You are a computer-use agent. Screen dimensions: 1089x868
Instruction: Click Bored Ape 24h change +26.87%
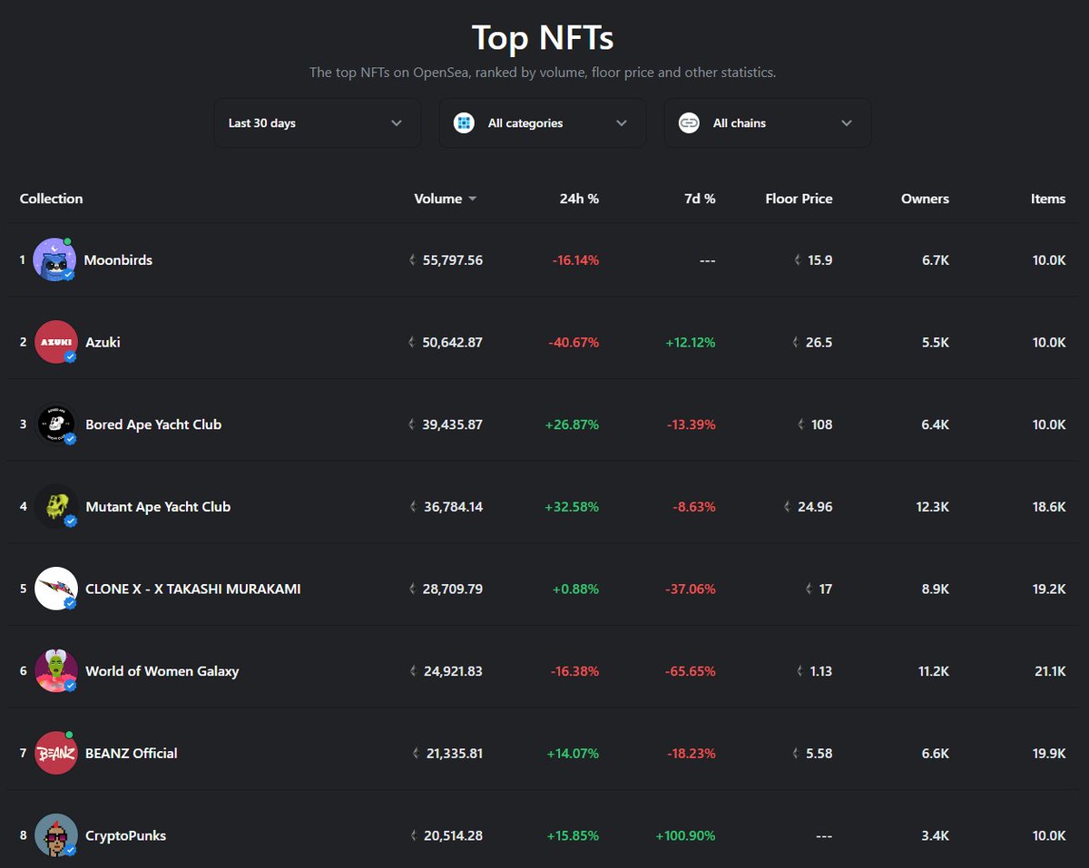pyautogui.click(x=572, y=424)
